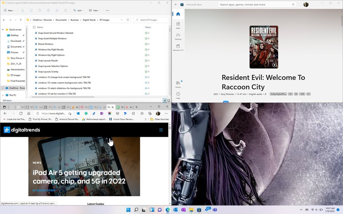Open Other favorites folder in Edge
Viewport: 343px width, 214px height.
tap(160, 119)
